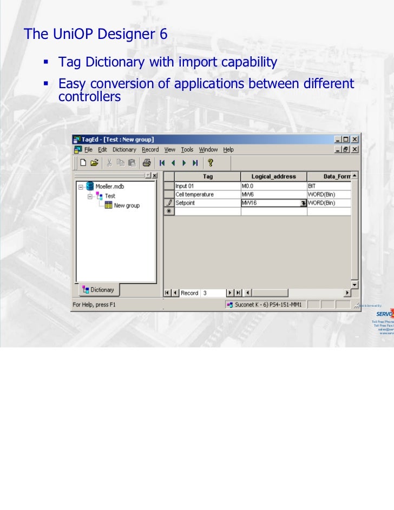Select the Moeller.mdb tree item
Viewport: 394px width, 510px height.
click(x=110, y=187)
